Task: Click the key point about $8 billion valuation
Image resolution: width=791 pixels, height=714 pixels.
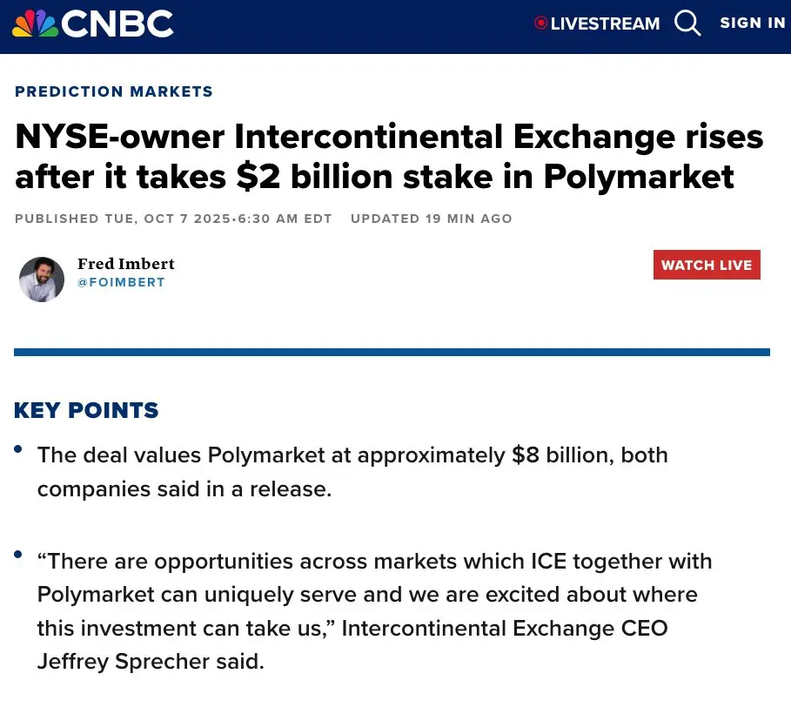Action: [x=352, y=472]
